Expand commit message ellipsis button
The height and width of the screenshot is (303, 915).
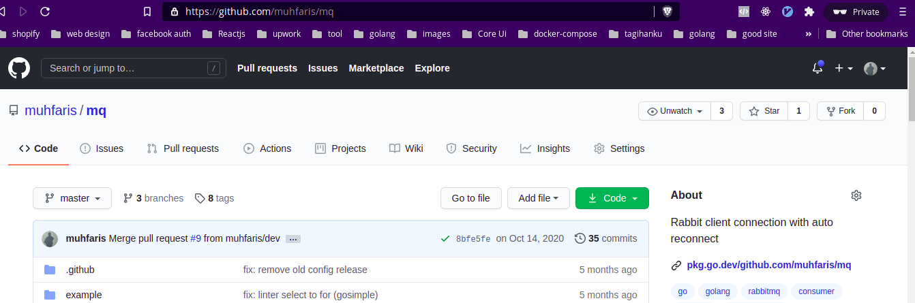(x=293, y=239)
